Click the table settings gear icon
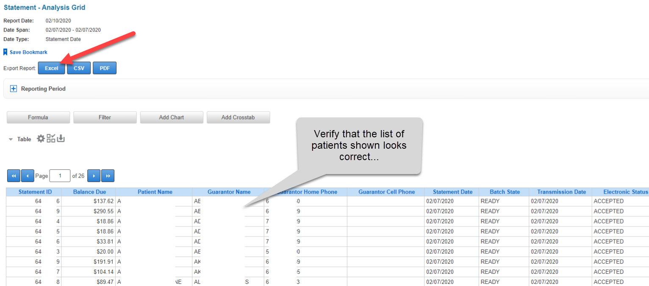649x286 pixels. 41,139
